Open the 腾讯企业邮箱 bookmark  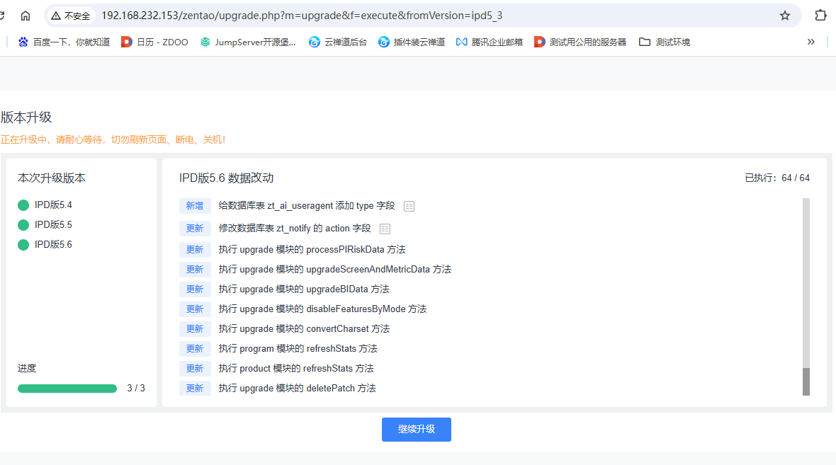coord(490,42)
